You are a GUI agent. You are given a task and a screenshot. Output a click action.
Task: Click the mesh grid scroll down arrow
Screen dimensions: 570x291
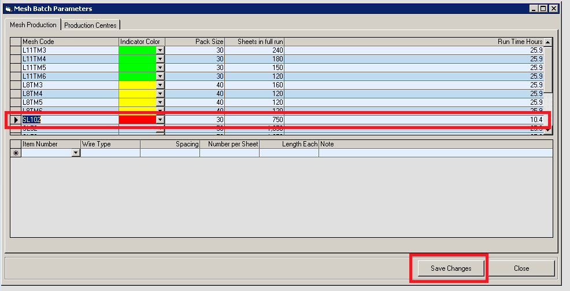(x=548, y=130)
